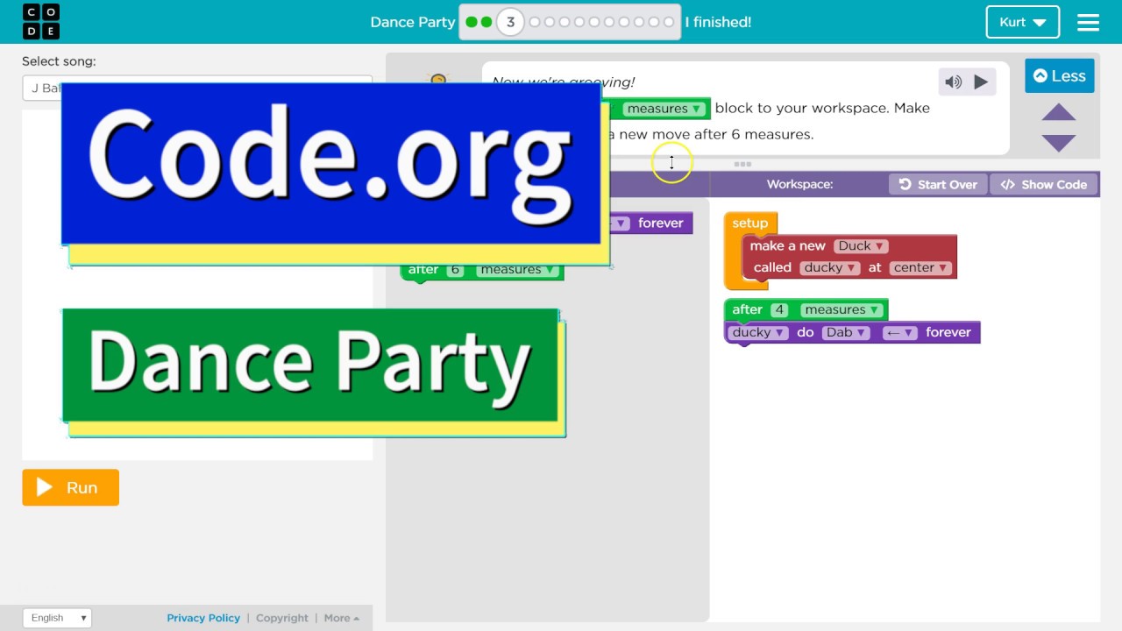Click the Select song: label
The width and height of the screenshot is (1122, 631).
tap(59, 61)
